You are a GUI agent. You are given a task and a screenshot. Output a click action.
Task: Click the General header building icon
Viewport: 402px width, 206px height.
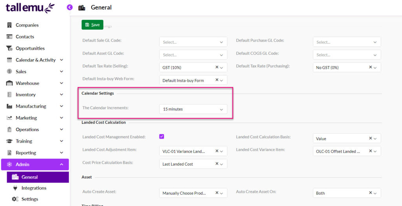click(x=82, y=8)
